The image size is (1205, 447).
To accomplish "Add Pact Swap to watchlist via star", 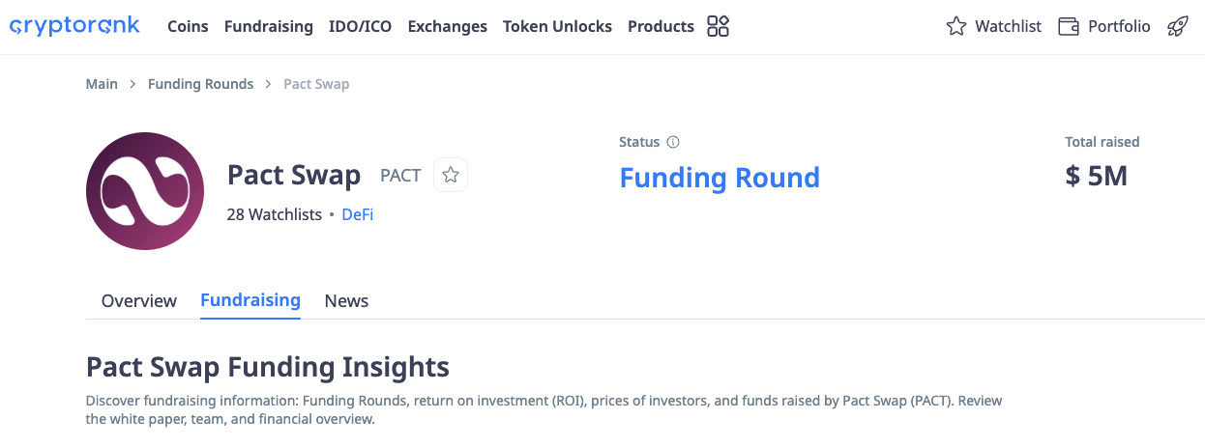I will 451,175.
